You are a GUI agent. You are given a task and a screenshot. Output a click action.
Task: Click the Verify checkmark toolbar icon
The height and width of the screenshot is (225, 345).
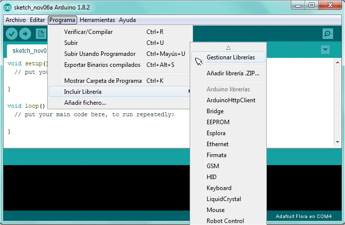click(11, 34)
